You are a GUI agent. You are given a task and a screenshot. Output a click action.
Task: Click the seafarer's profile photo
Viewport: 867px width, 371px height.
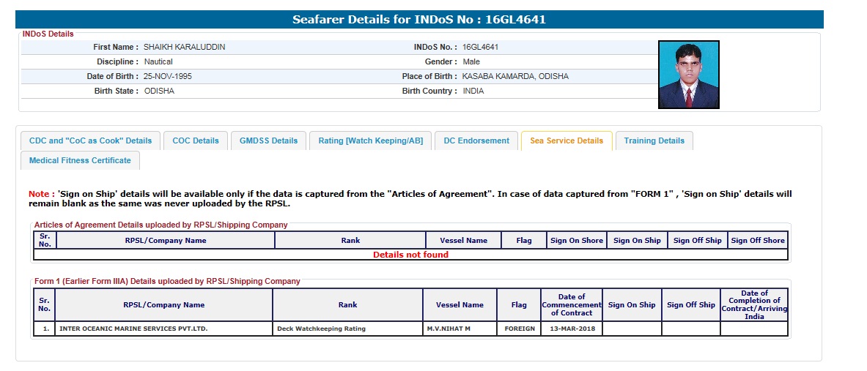688,75
